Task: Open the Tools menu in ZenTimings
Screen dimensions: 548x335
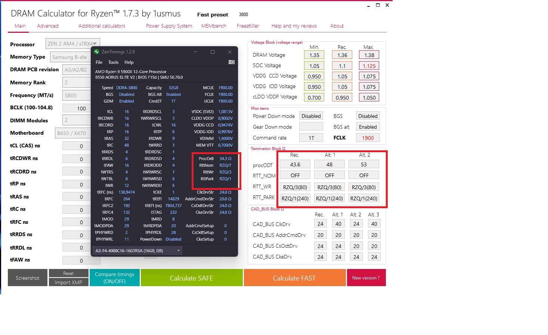Action: 113,62
